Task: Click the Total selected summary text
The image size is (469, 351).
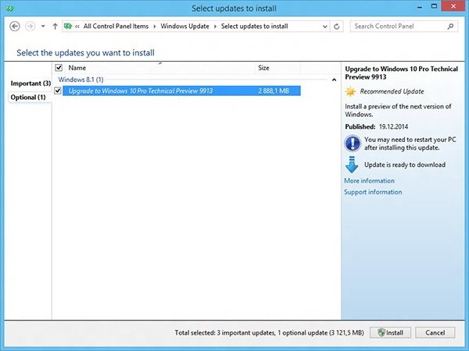Action: [x=269, y=332]
